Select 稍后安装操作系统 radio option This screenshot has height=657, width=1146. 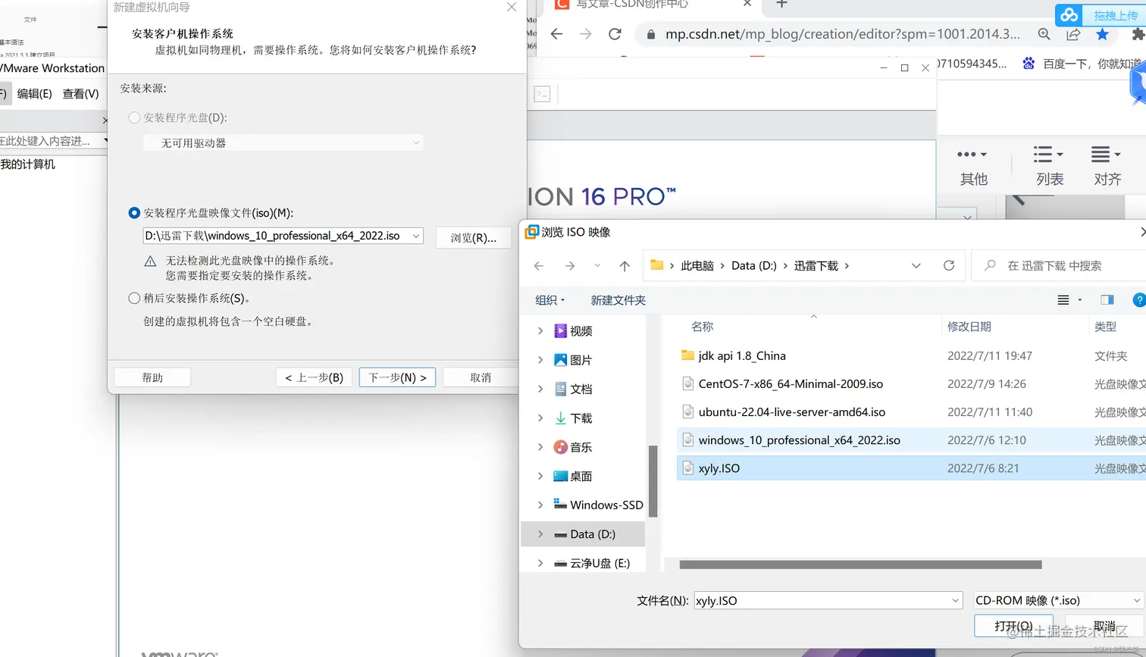[x=135, y=299]
